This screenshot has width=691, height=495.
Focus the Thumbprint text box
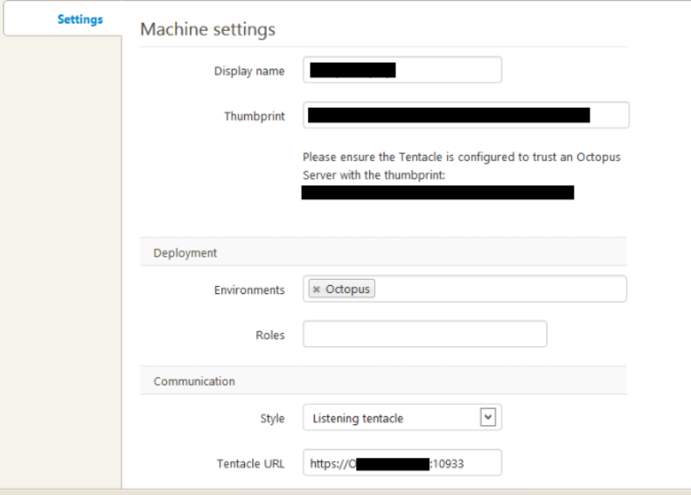tap(466, 115)
